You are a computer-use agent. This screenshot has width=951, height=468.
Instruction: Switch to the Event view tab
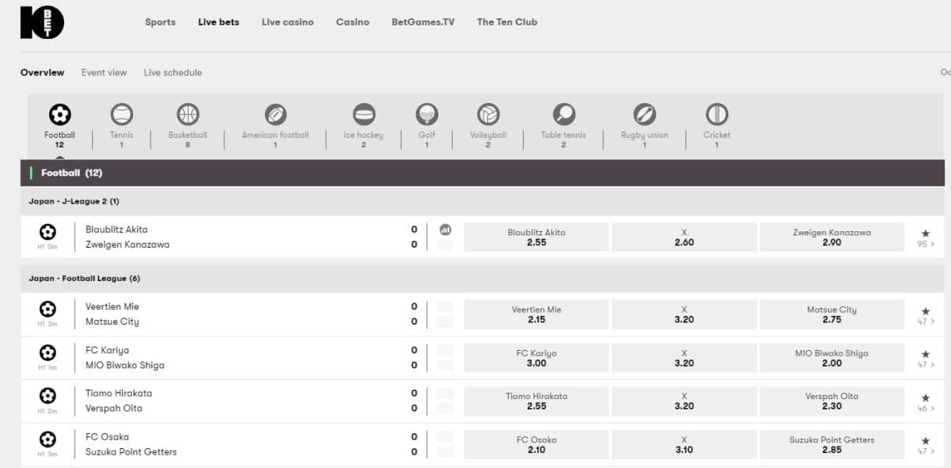(x=104, y=73)
